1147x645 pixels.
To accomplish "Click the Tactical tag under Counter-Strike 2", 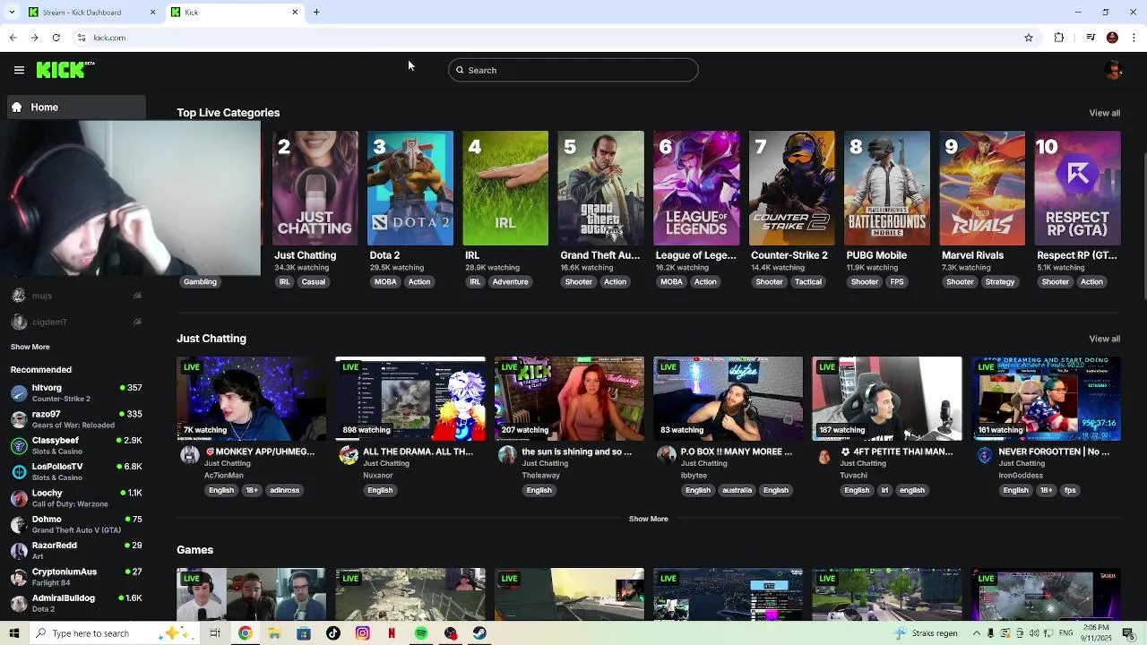I will pos(807,281).
